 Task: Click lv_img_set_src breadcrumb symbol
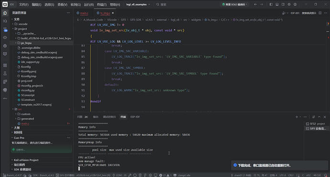(x=258, y=20)
